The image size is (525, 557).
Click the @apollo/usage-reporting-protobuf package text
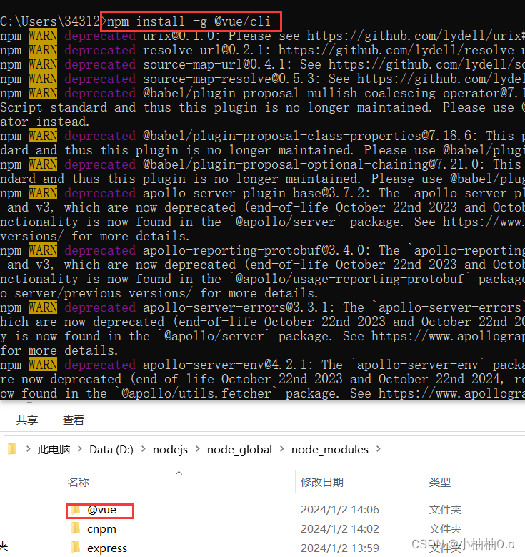coord(350,279)
